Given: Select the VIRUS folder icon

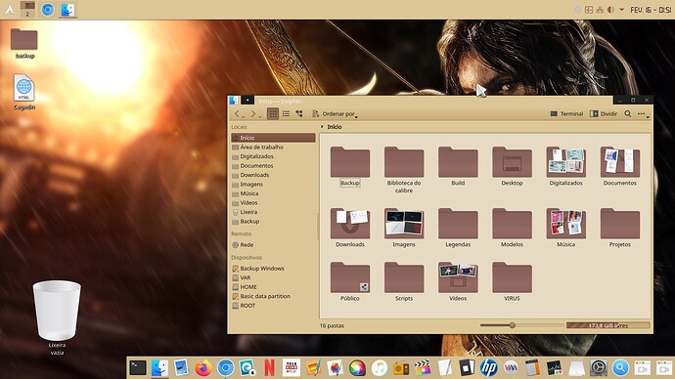Looking at the screenshot, I should 512,277.
